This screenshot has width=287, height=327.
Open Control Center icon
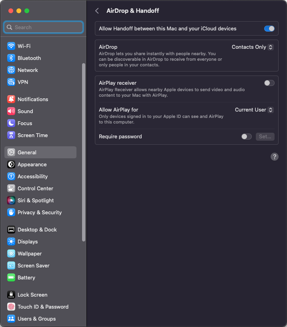click(11, 188)
